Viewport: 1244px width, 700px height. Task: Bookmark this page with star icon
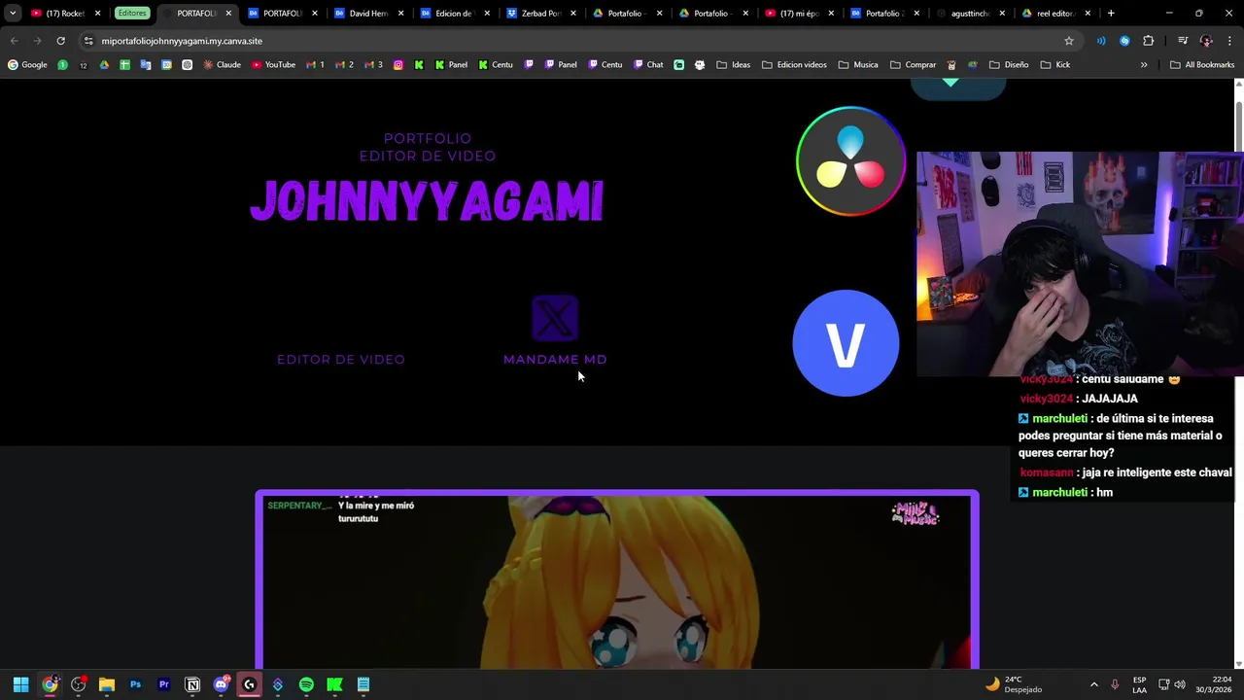1069,41
